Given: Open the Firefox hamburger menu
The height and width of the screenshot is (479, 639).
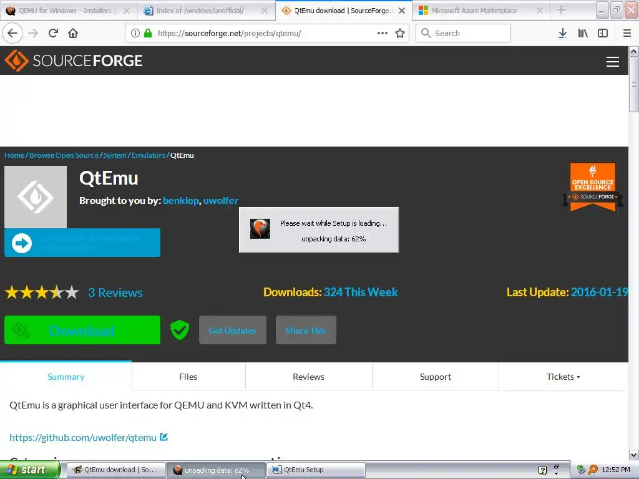Looking at the screenshot, I should (627, 33).
